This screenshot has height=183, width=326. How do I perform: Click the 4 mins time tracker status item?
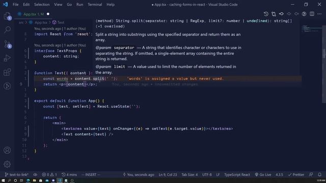coord(69,175)
